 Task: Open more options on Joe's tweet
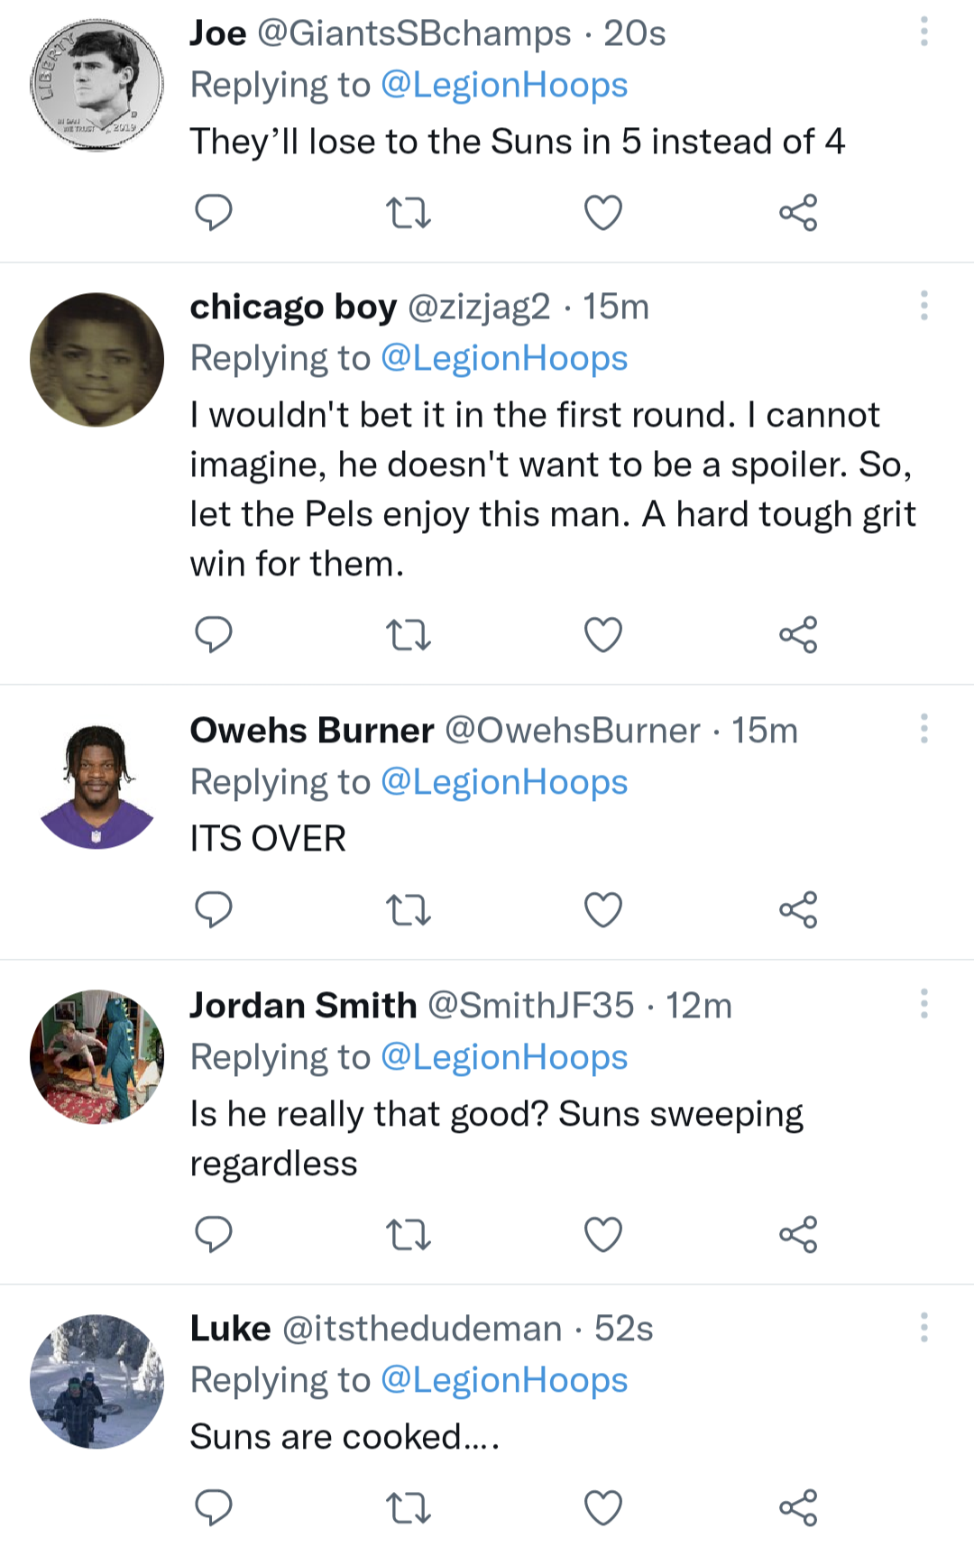point(923,32)
